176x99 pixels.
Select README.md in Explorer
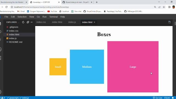pos(16,42)
